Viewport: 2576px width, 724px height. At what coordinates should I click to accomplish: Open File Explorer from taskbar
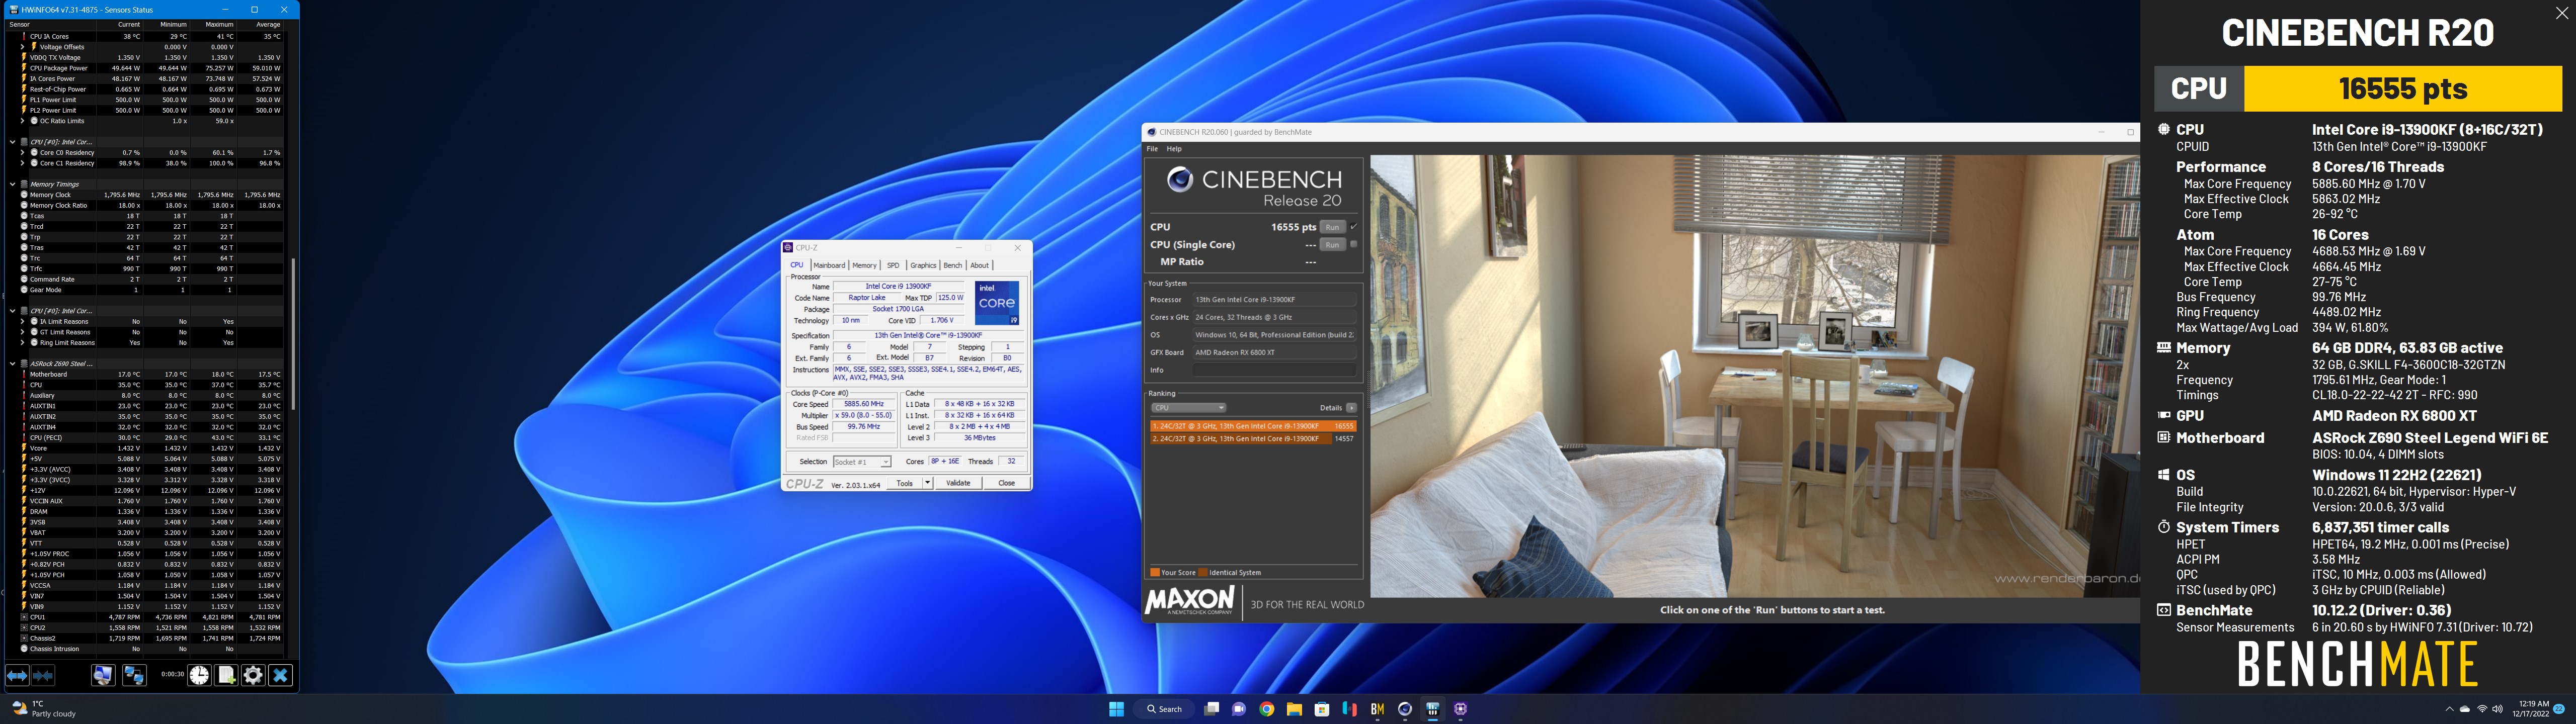coord(1294,709)
